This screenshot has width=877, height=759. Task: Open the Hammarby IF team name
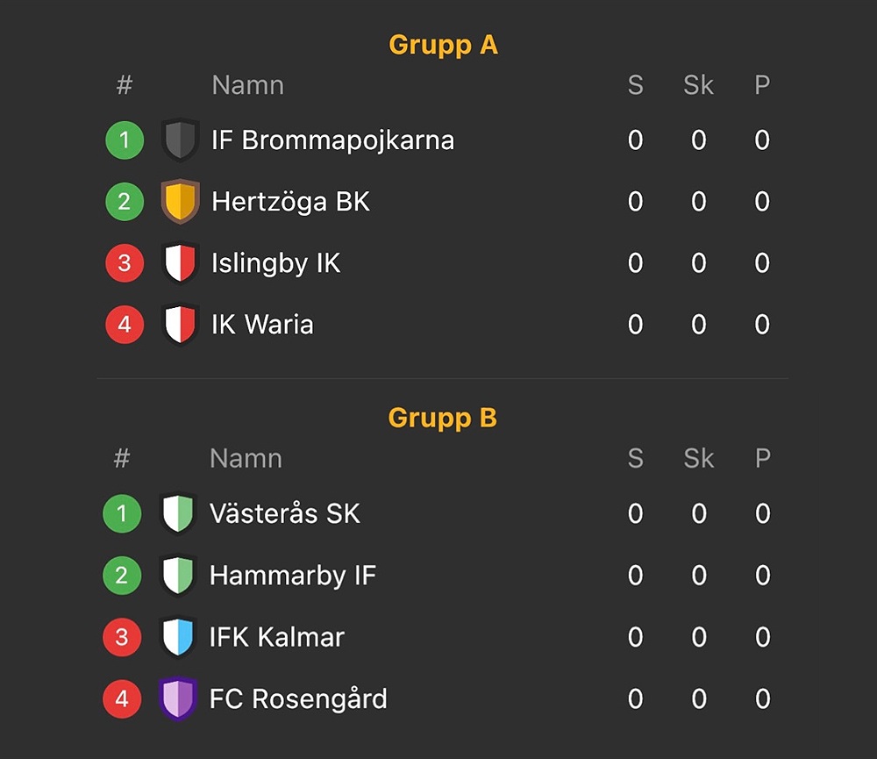[x=293, y=576]
